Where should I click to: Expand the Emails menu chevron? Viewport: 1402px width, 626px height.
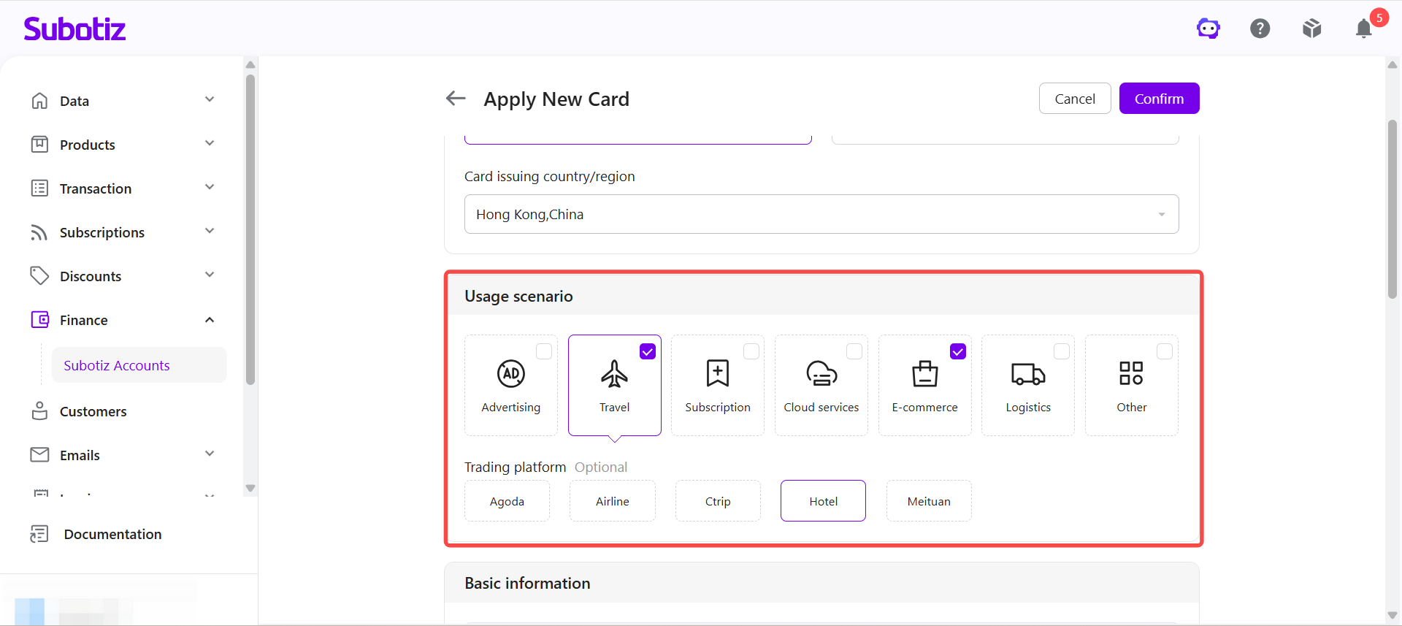pyautogui.click(x=210, y=454)
